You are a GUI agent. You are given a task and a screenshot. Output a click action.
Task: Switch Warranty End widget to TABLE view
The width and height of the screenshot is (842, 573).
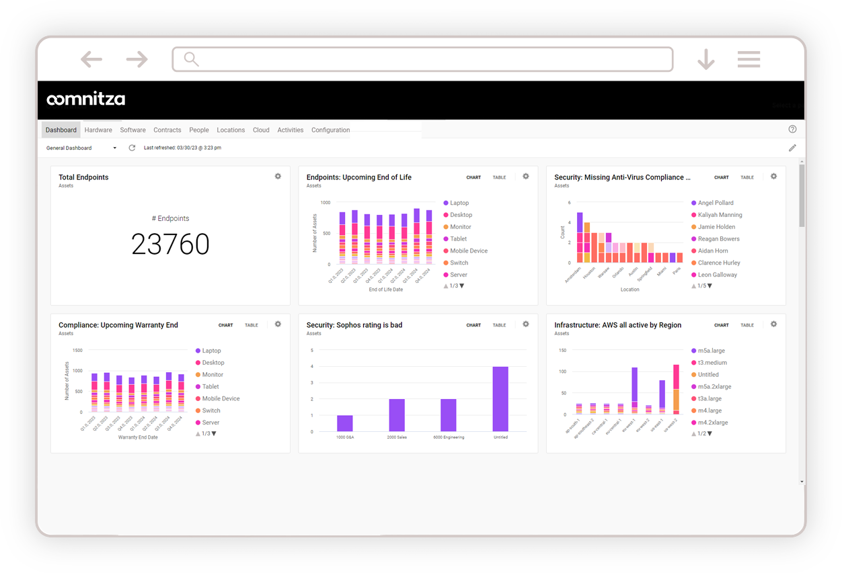(252, 325)
